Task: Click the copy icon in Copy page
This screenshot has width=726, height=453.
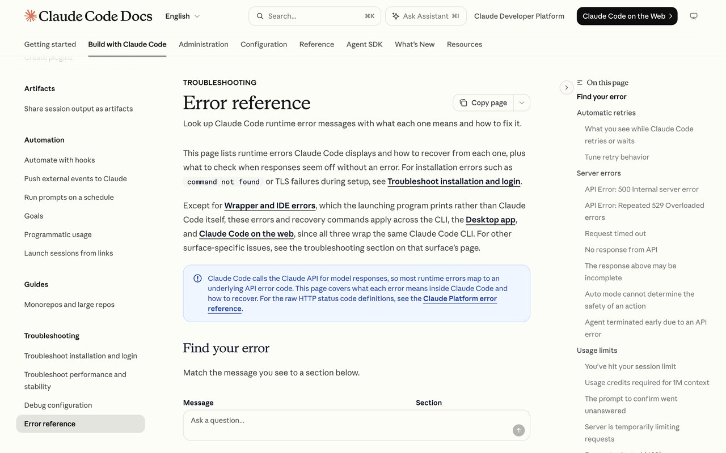Action: pyautogui.click(x=463, y=102)
